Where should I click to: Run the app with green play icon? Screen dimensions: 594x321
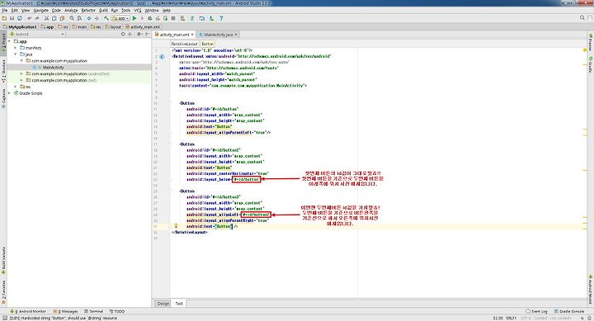(x=134, y=18)
